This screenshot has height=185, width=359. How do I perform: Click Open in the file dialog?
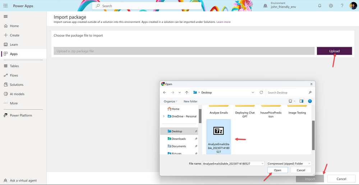coord(277,170)
